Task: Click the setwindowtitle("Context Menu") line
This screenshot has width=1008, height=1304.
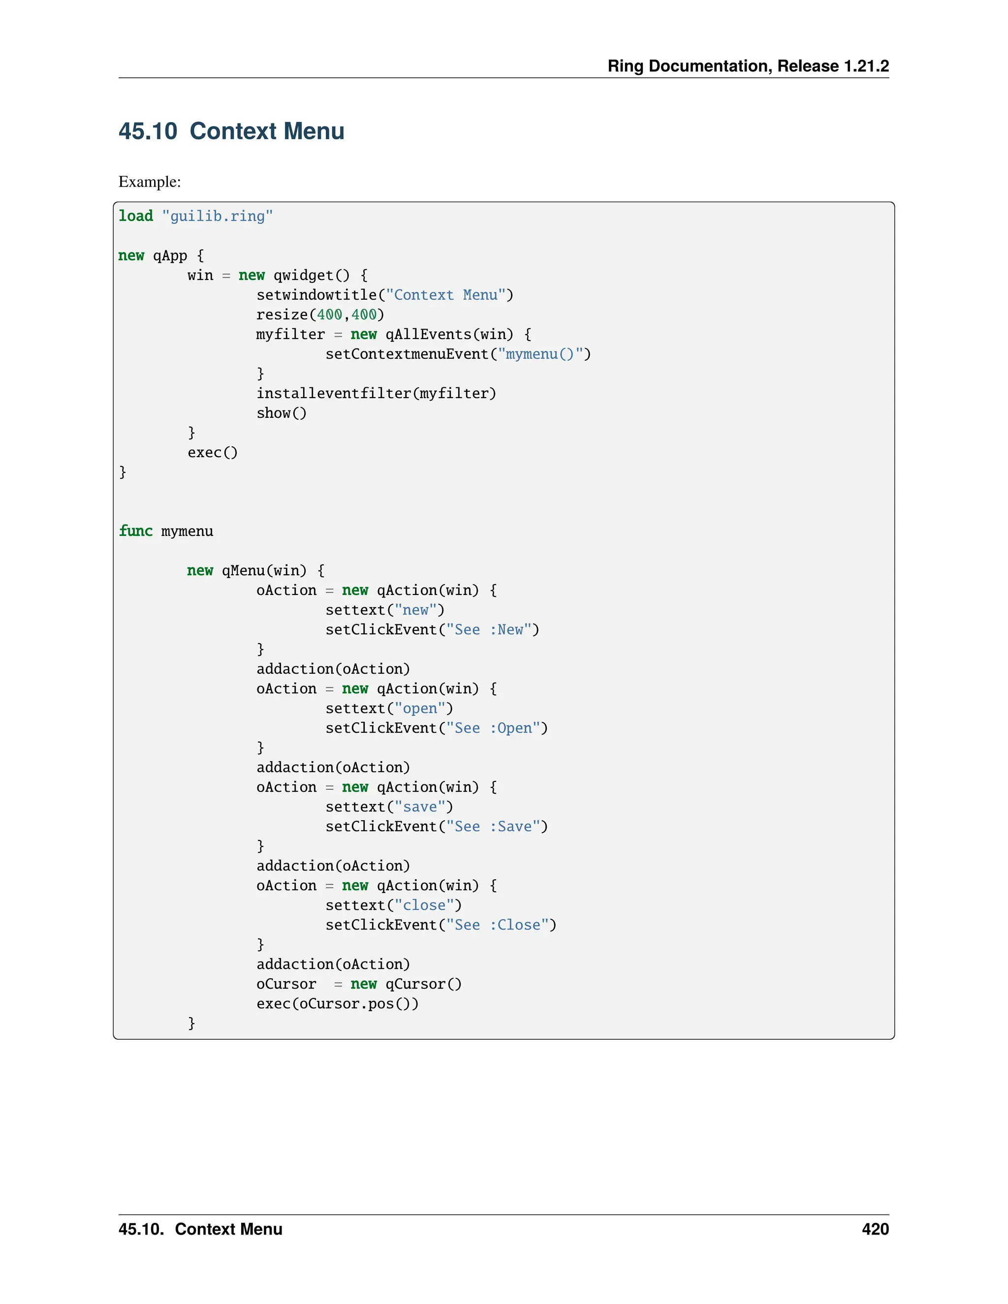Action: [x=384, y=295]
